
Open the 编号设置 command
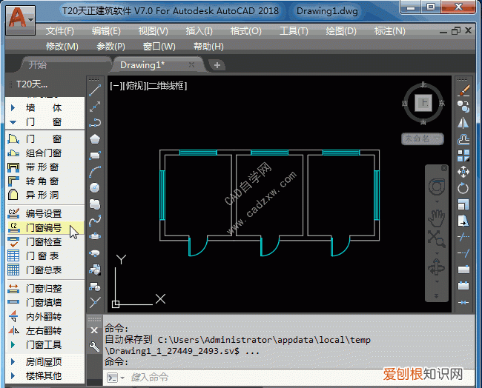(45, 213)
